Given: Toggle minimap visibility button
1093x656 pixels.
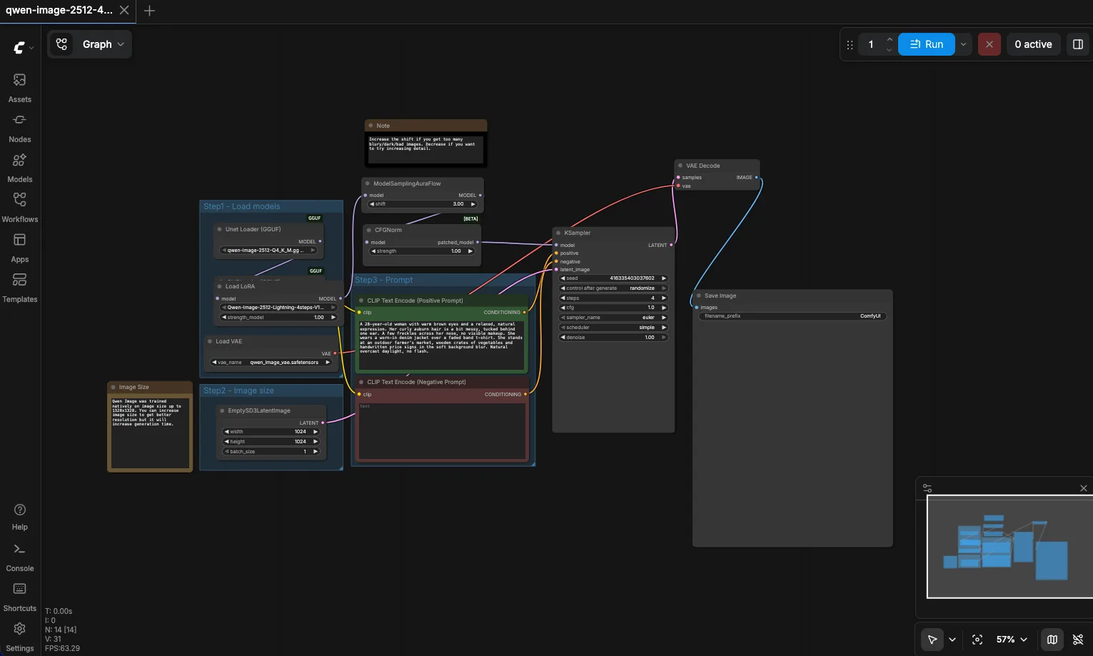Looking at the screenshot, I should [1052, 640].
